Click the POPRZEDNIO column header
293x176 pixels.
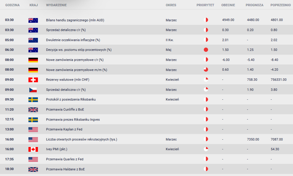click(x=281, y=5)
